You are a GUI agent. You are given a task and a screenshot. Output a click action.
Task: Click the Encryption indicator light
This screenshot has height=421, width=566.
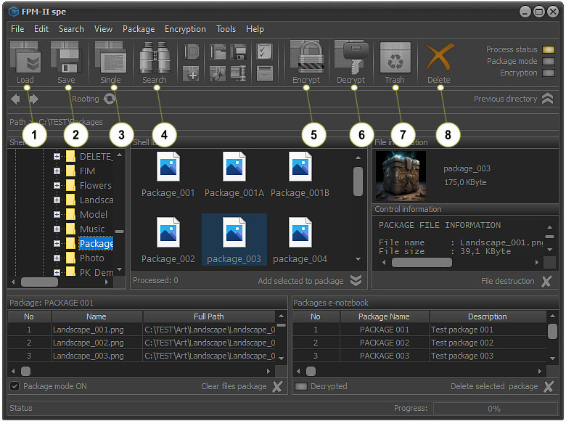(549, 73)
